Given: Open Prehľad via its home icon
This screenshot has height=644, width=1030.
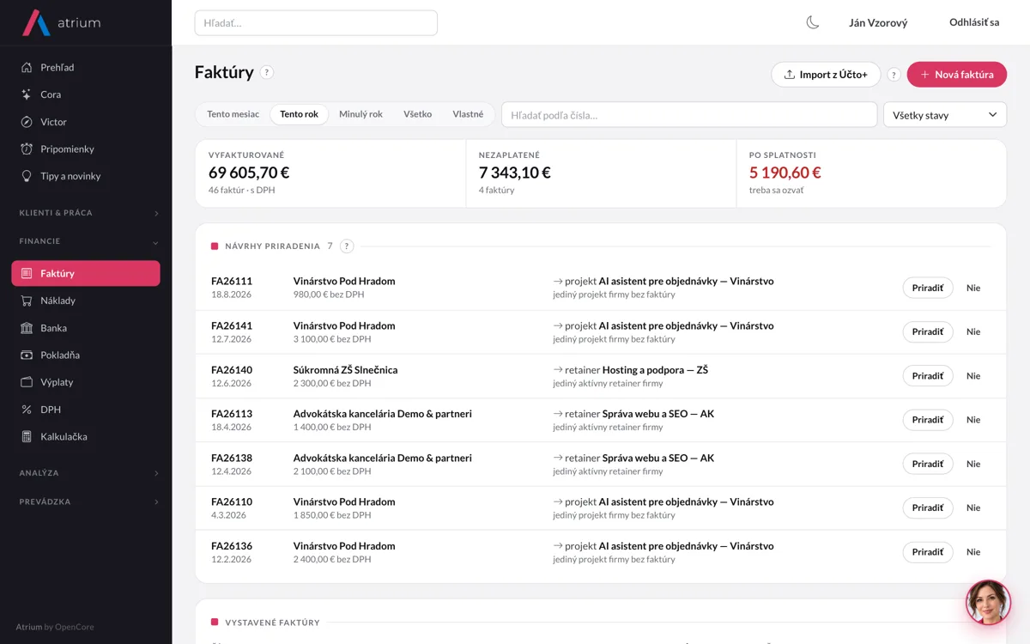Looking at the screenshot, I should point(27,67).
